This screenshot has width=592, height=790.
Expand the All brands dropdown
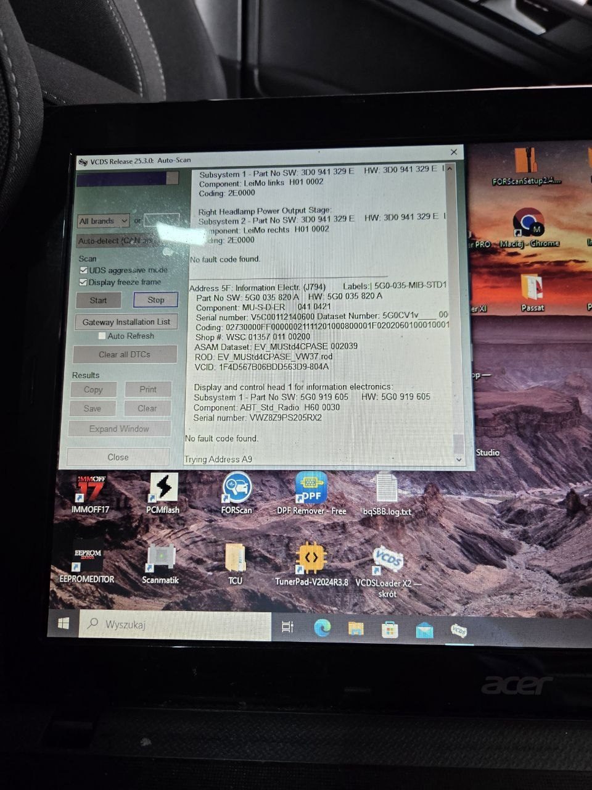(x=103, y=220)
